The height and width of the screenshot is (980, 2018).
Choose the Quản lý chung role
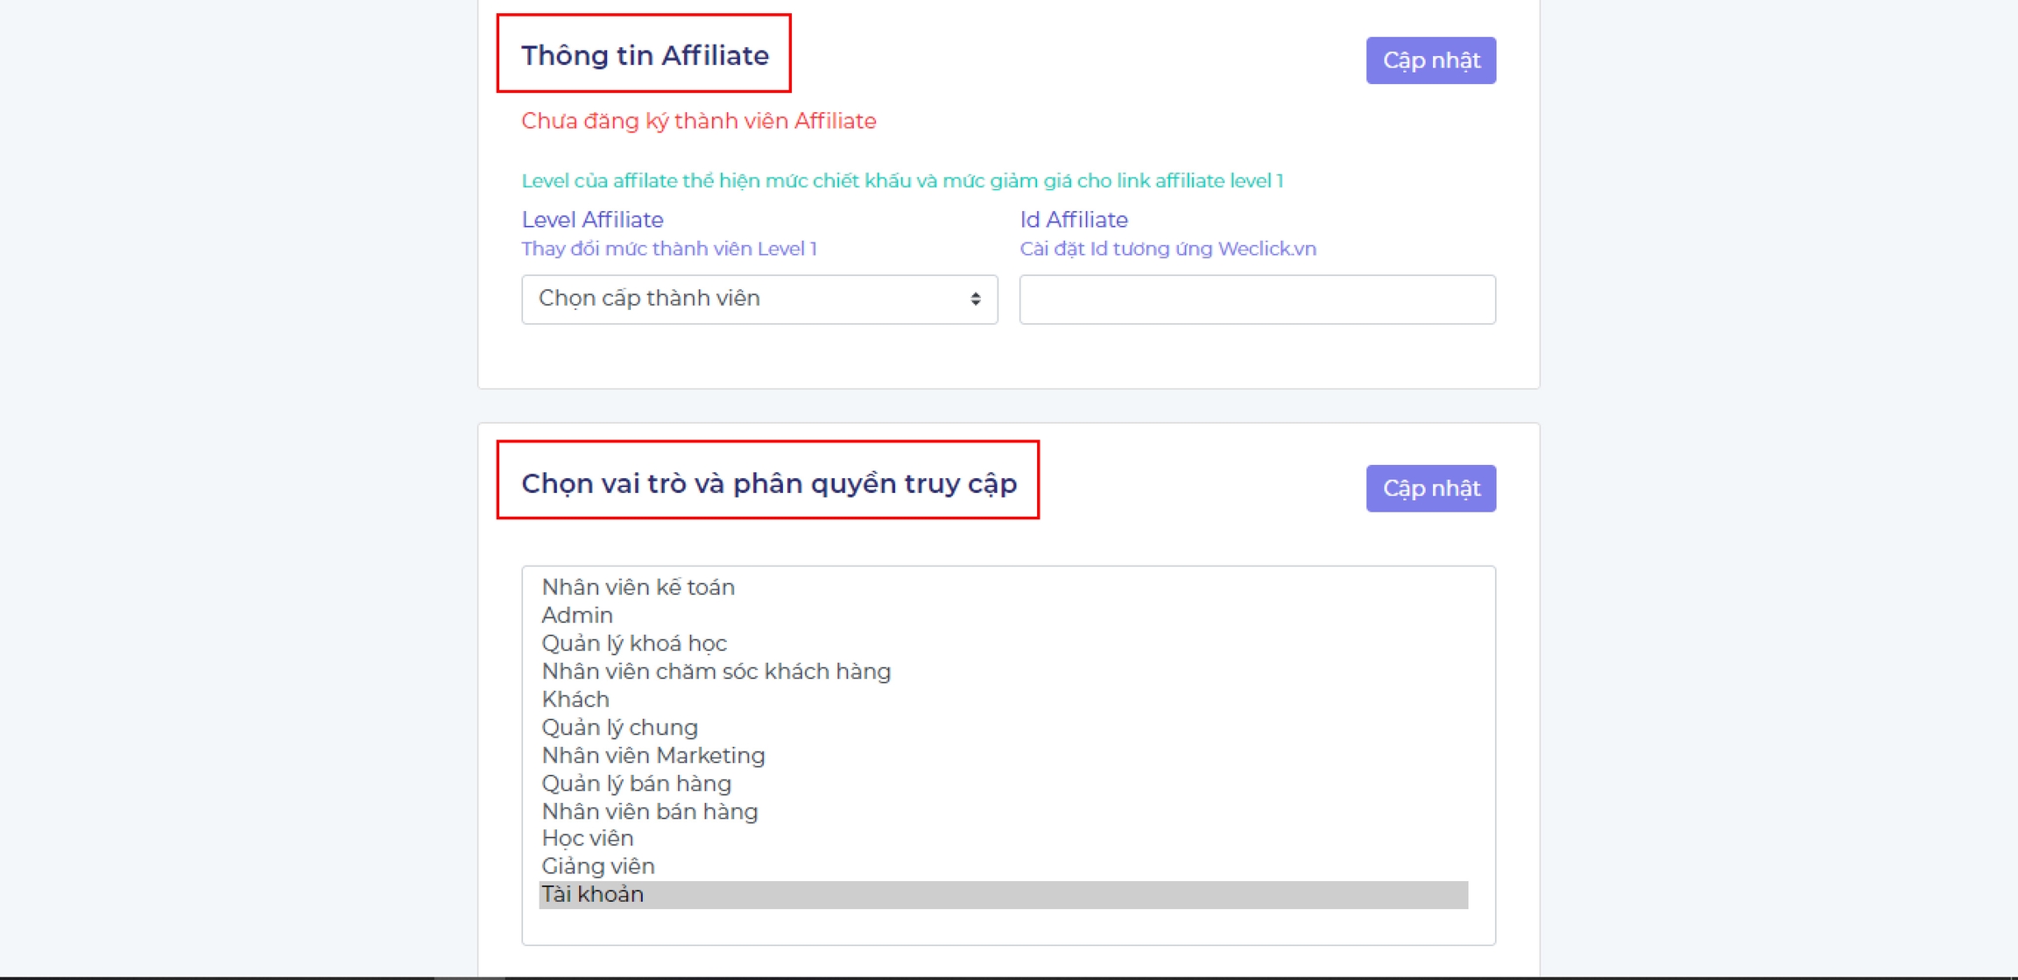[x=619, y=728]
